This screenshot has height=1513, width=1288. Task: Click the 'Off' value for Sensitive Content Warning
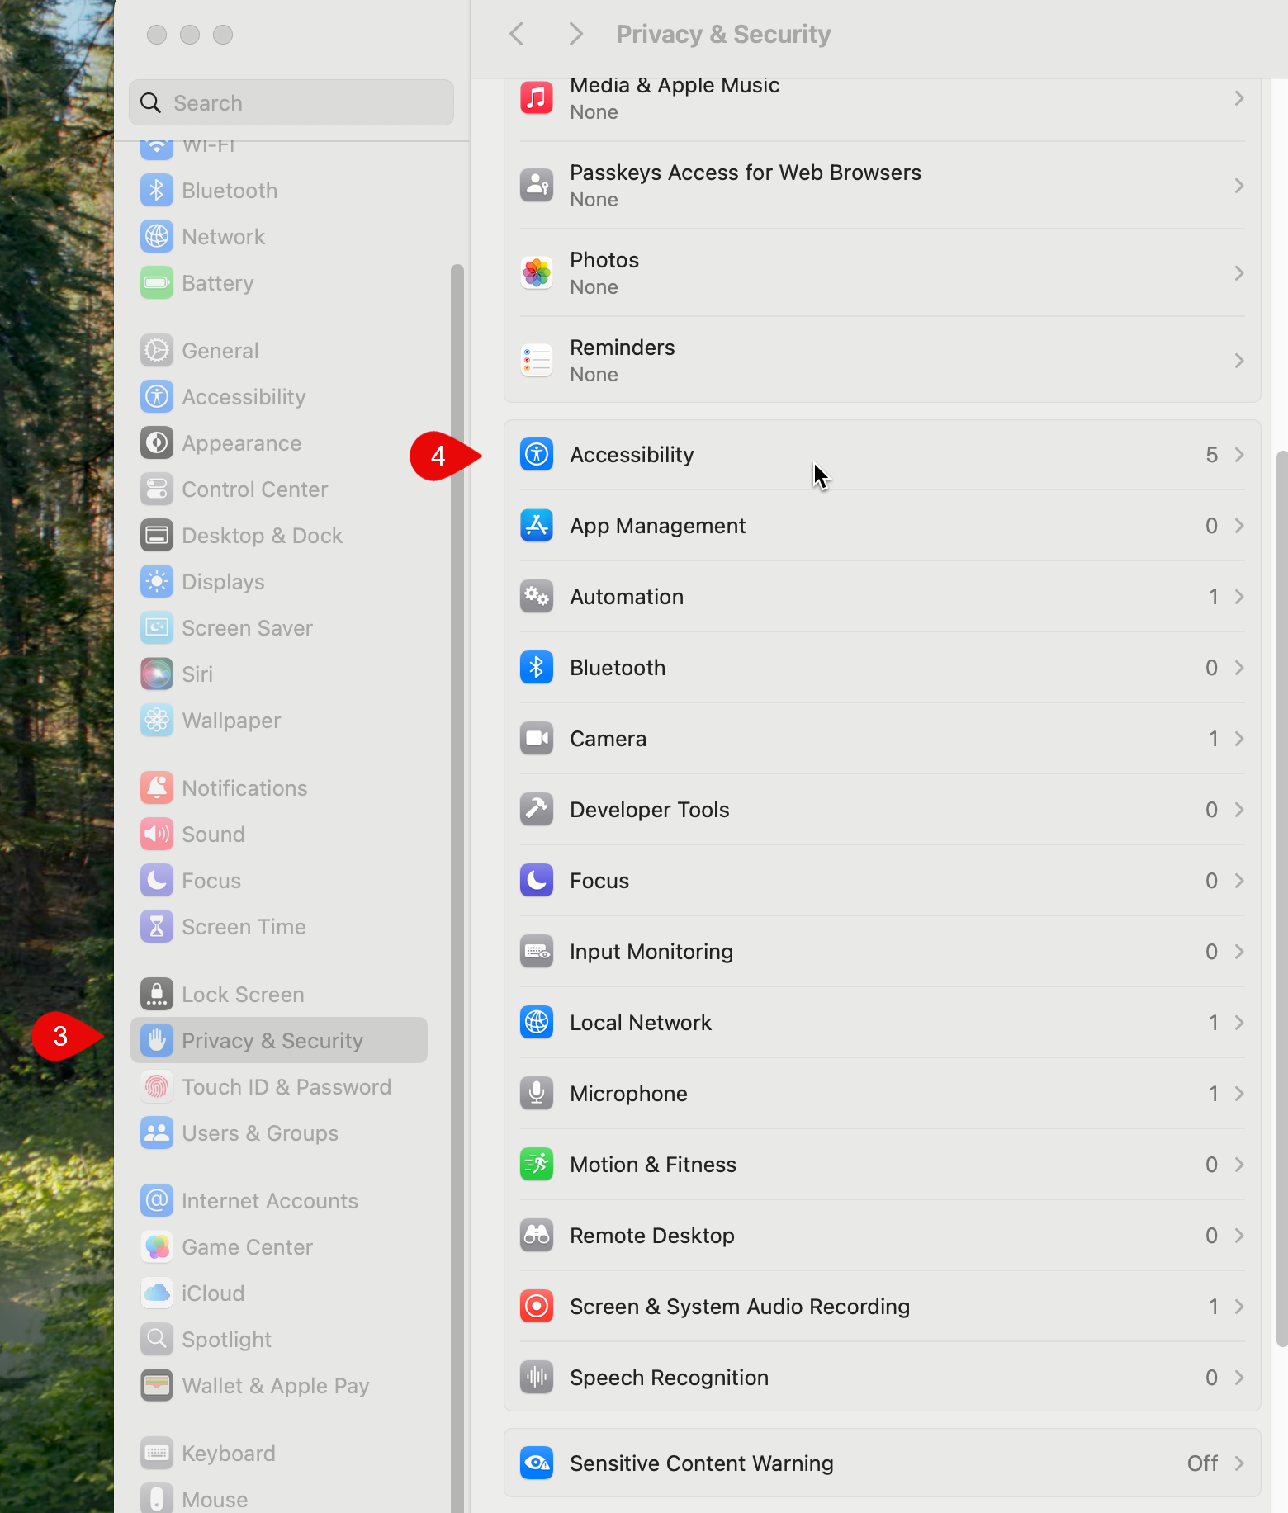[1202, 1463]
